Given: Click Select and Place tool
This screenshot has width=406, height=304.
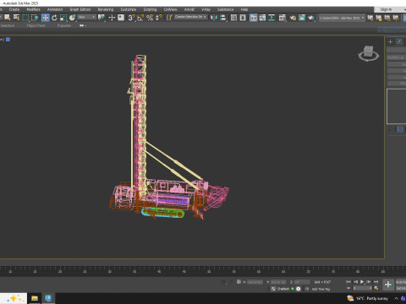Looking at the screenshot, I should click(x=73, y=18).
